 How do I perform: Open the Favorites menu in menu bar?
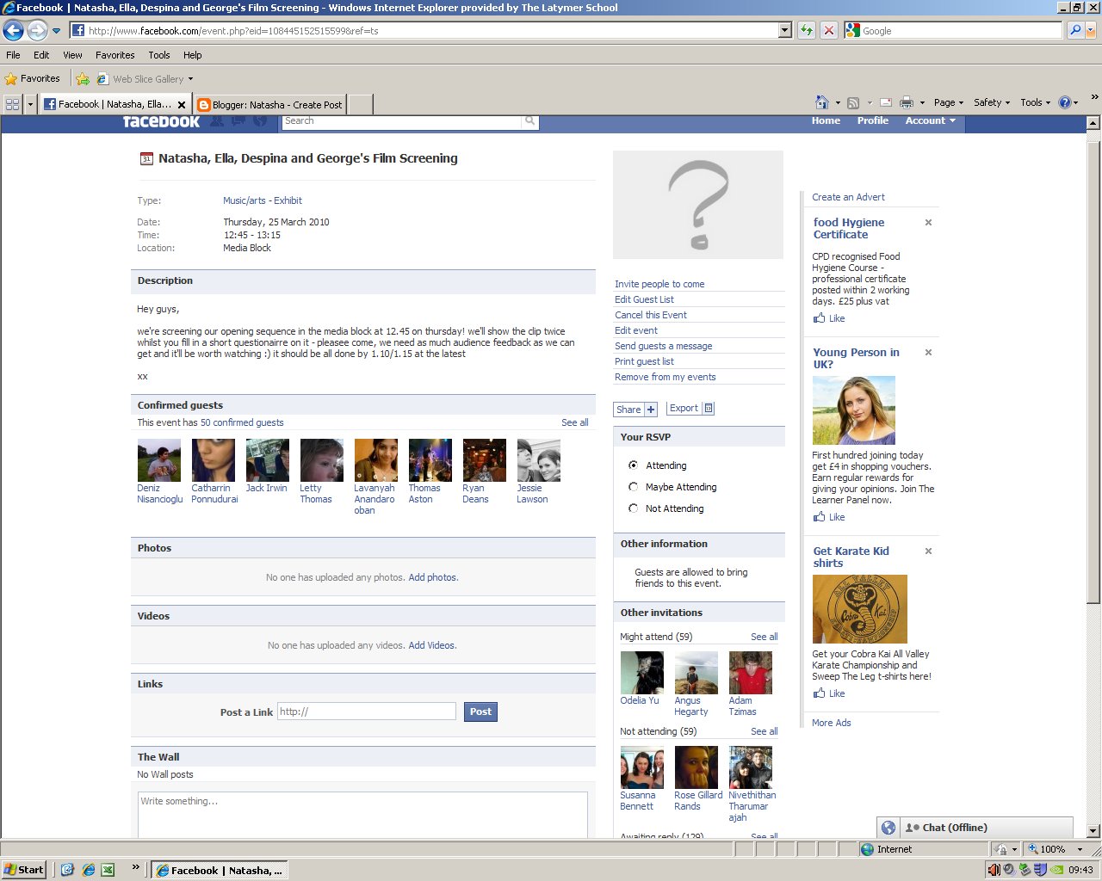115,55
